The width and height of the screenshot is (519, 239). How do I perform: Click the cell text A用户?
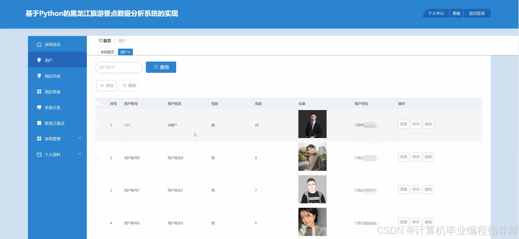click(x=172, y=125)
